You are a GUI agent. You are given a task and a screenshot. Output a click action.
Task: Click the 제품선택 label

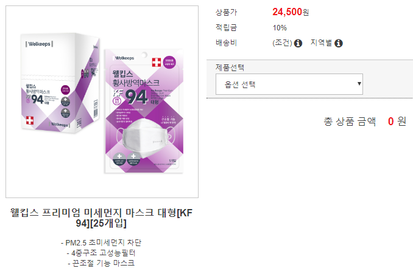[230, 67]
